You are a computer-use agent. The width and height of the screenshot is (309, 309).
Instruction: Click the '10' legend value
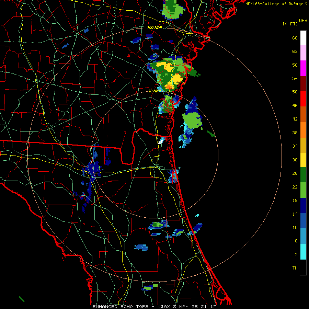[295, 227]
